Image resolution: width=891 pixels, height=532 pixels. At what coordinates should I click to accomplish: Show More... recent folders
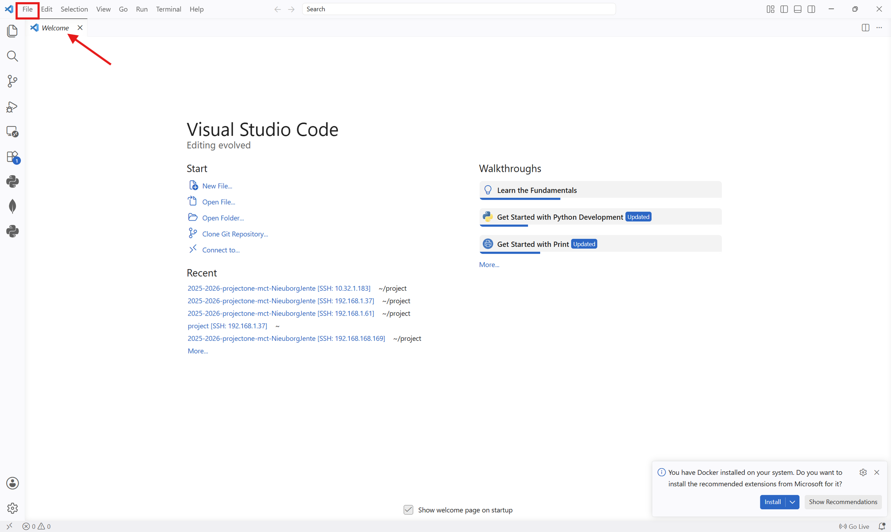click(198, 351)
